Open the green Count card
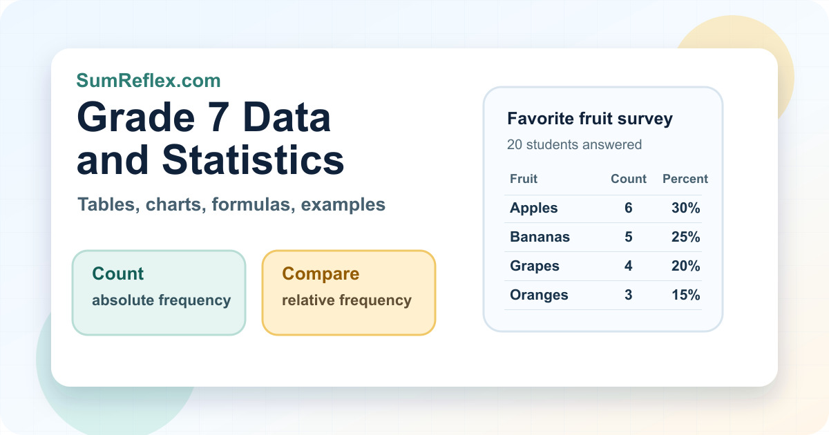This screenshot has height=435, width=829. (159, 293)
